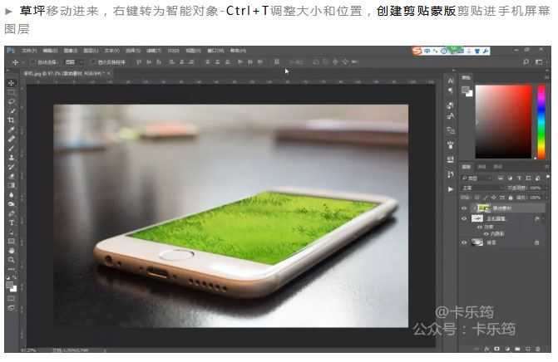This screenshot has width=558, height=362.
Task: Enable the Auto-Select checkbox in options bar
Action: click(x=32, y=61)
